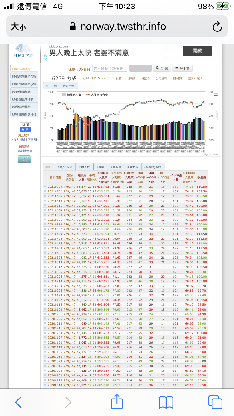Open the Safari share sheet icon
Screen dimensions: 234x416
pyautogui.click(x=117, y=402)
